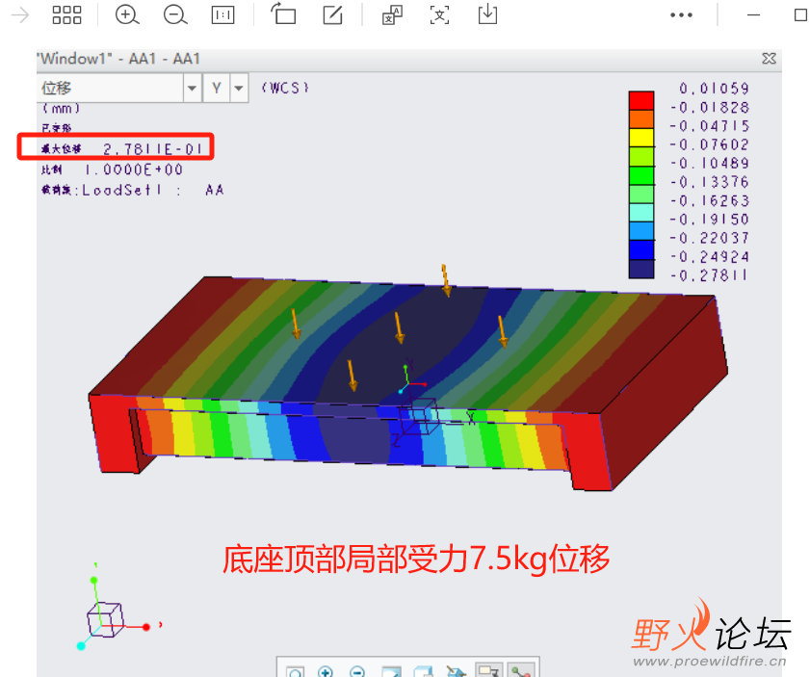This screenshot has height=677, width=810.
Task: Click the red-green node icon in bottom toolbar
Action: coord(520,669)
